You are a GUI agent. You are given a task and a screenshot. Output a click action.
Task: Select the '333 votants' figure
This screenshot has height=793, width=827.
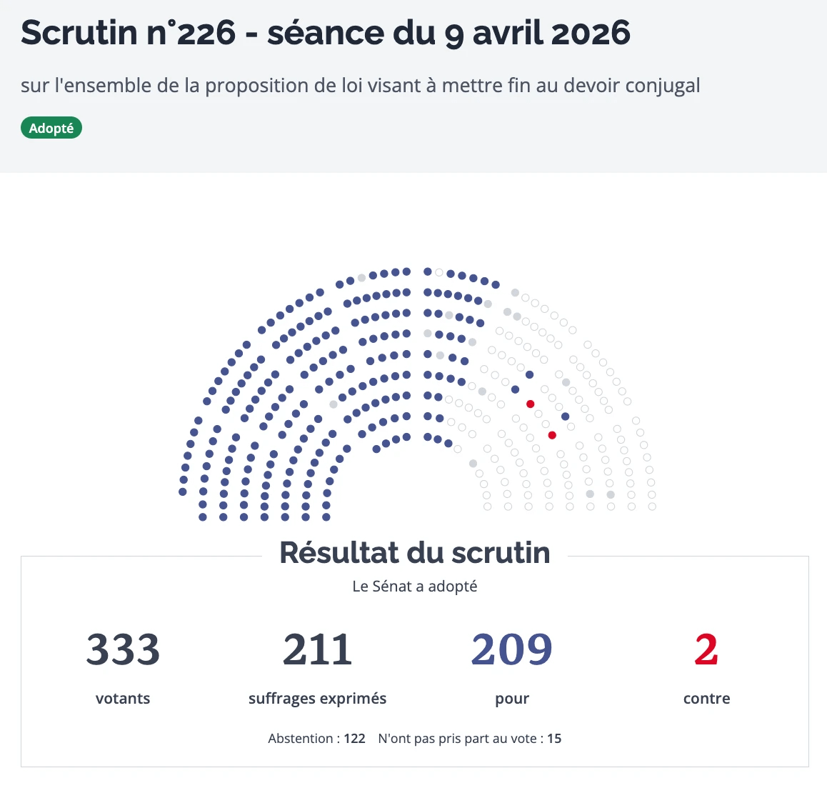coord(123,650)
